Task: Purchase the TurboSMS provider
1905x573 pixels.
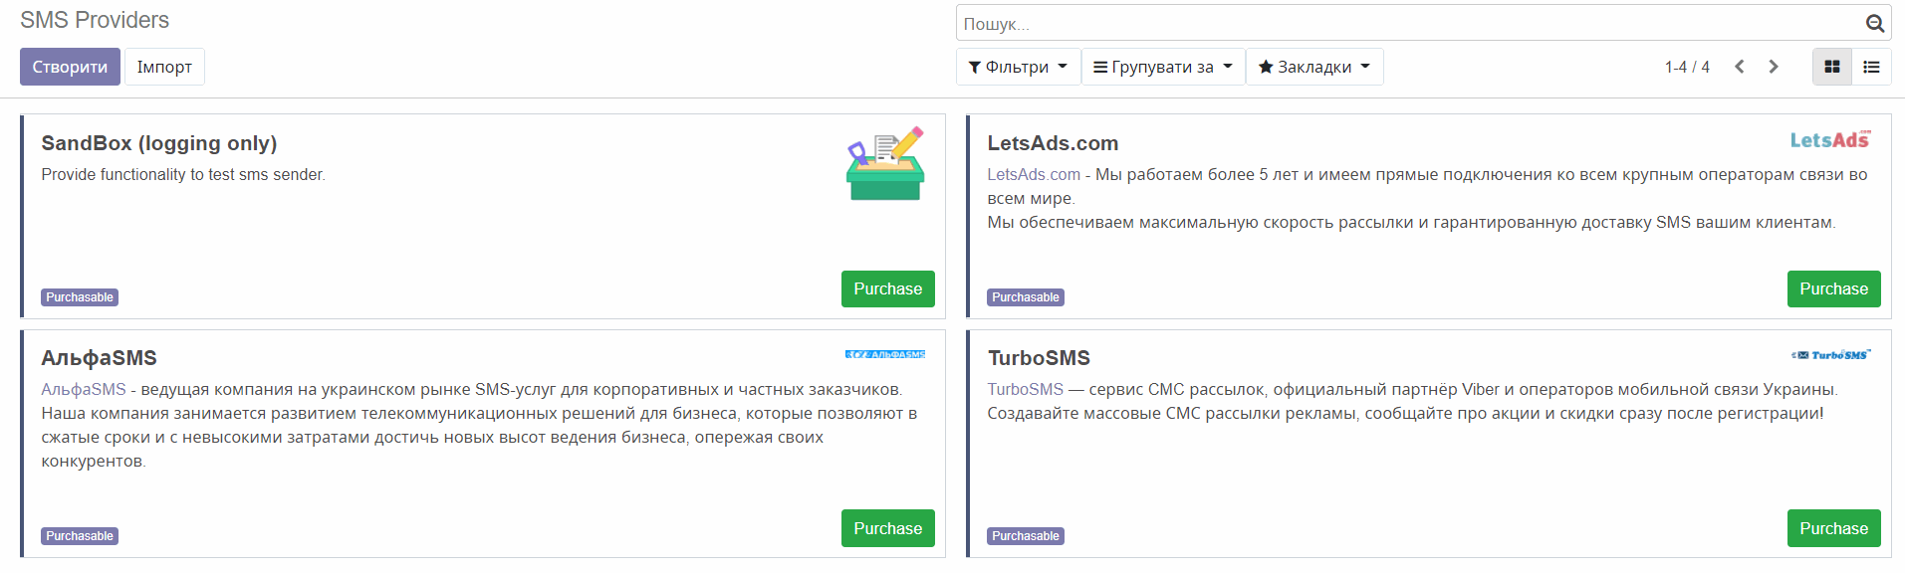Action: pos(1833,528)
